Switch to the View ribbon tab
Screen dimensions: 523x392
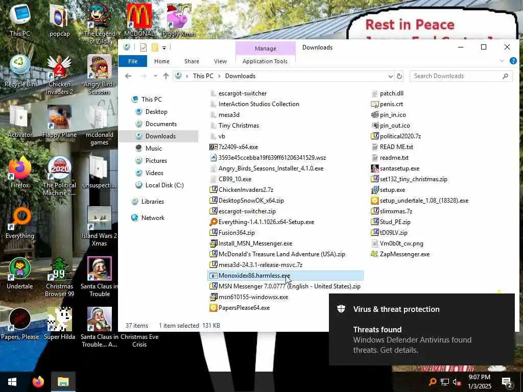click(x=220, y=61)
